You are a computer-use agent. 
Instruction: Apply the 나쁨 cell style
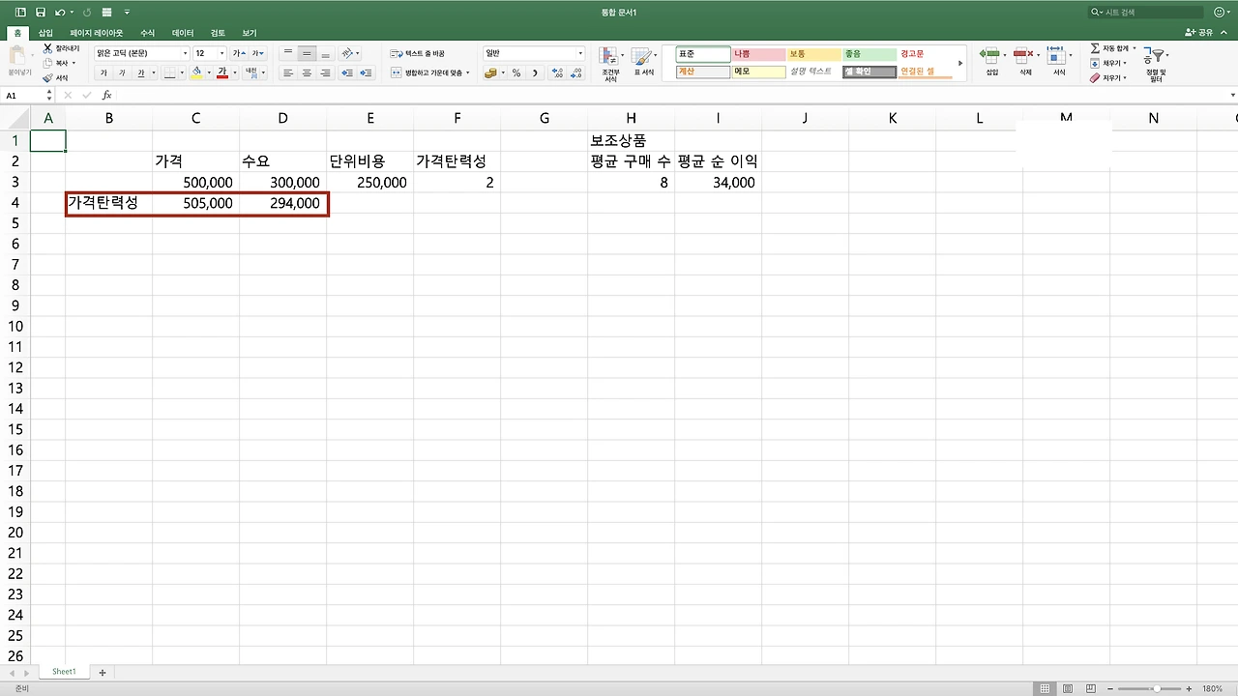pos(757,54)
